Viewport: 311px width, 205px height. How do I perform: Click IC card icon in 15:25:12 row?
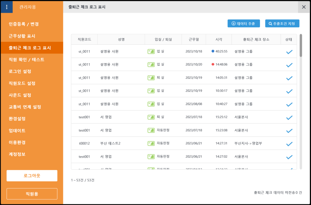(151, 117)
